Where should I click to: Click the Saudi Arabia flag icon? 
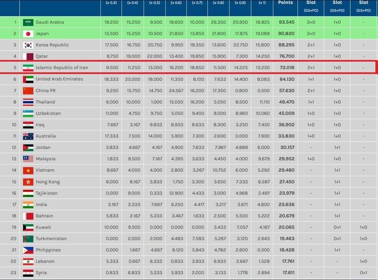point(28,22)
